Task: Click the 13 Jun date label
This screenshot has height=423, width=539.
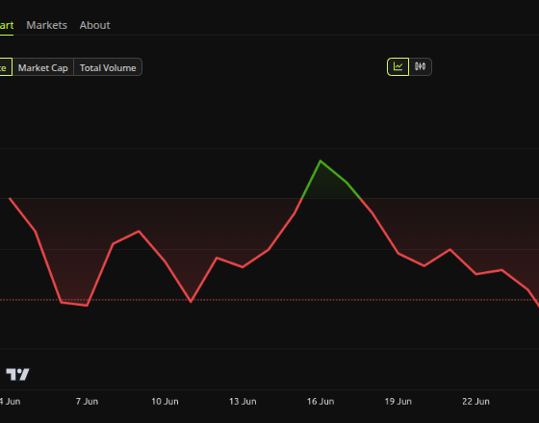Action: (243, 402)
